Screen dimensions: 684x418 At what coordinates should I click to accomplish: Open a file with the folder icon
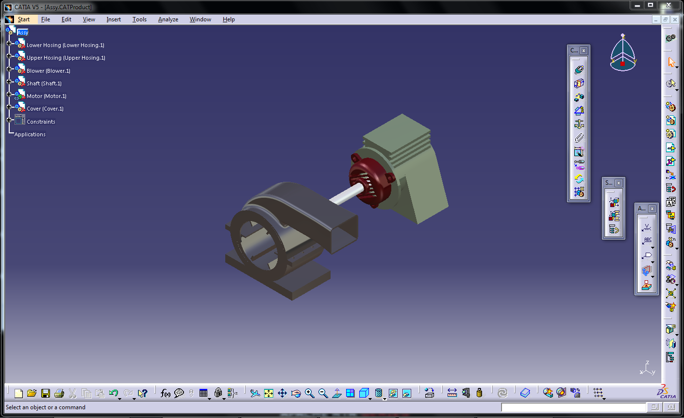pyautogui.click(x=32, y=393)
